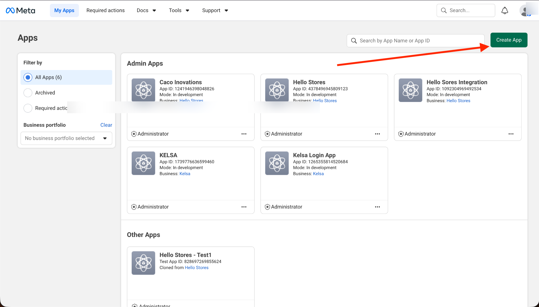The image size is (539, 307).
Task: Open more options for Caco Inovations card
Action: [244, 134]
